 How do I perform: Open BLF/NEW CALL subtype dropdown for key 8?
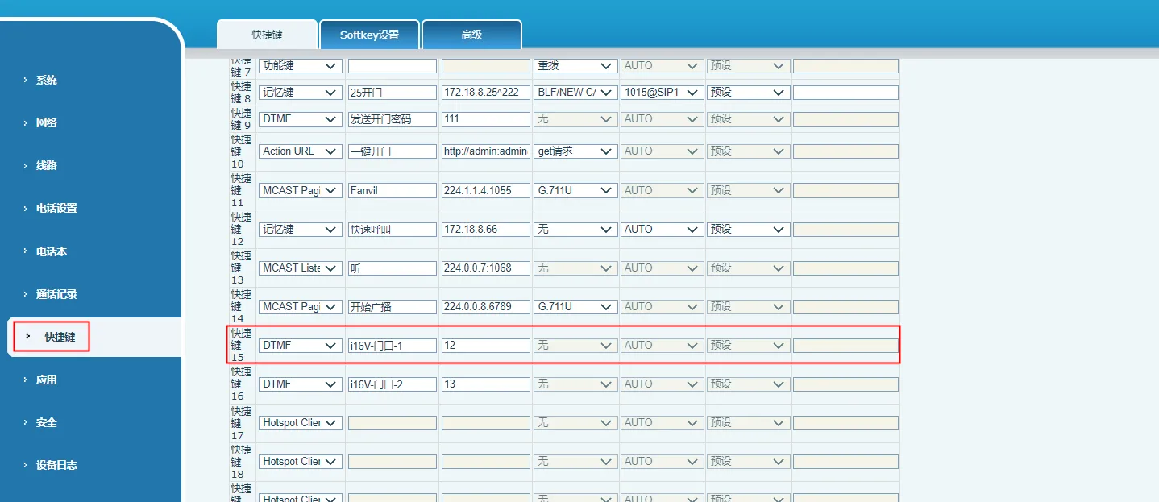tap(575, 93)
